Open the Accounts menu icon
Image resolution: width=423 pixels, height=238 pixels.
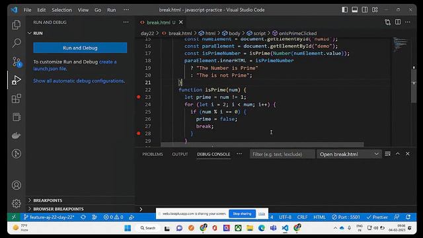coord(17,185)
